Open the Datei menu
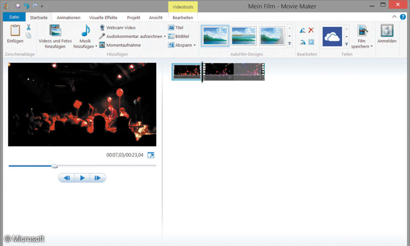The image size is (410, 246). pyautogui.click(x=14, y=17)
